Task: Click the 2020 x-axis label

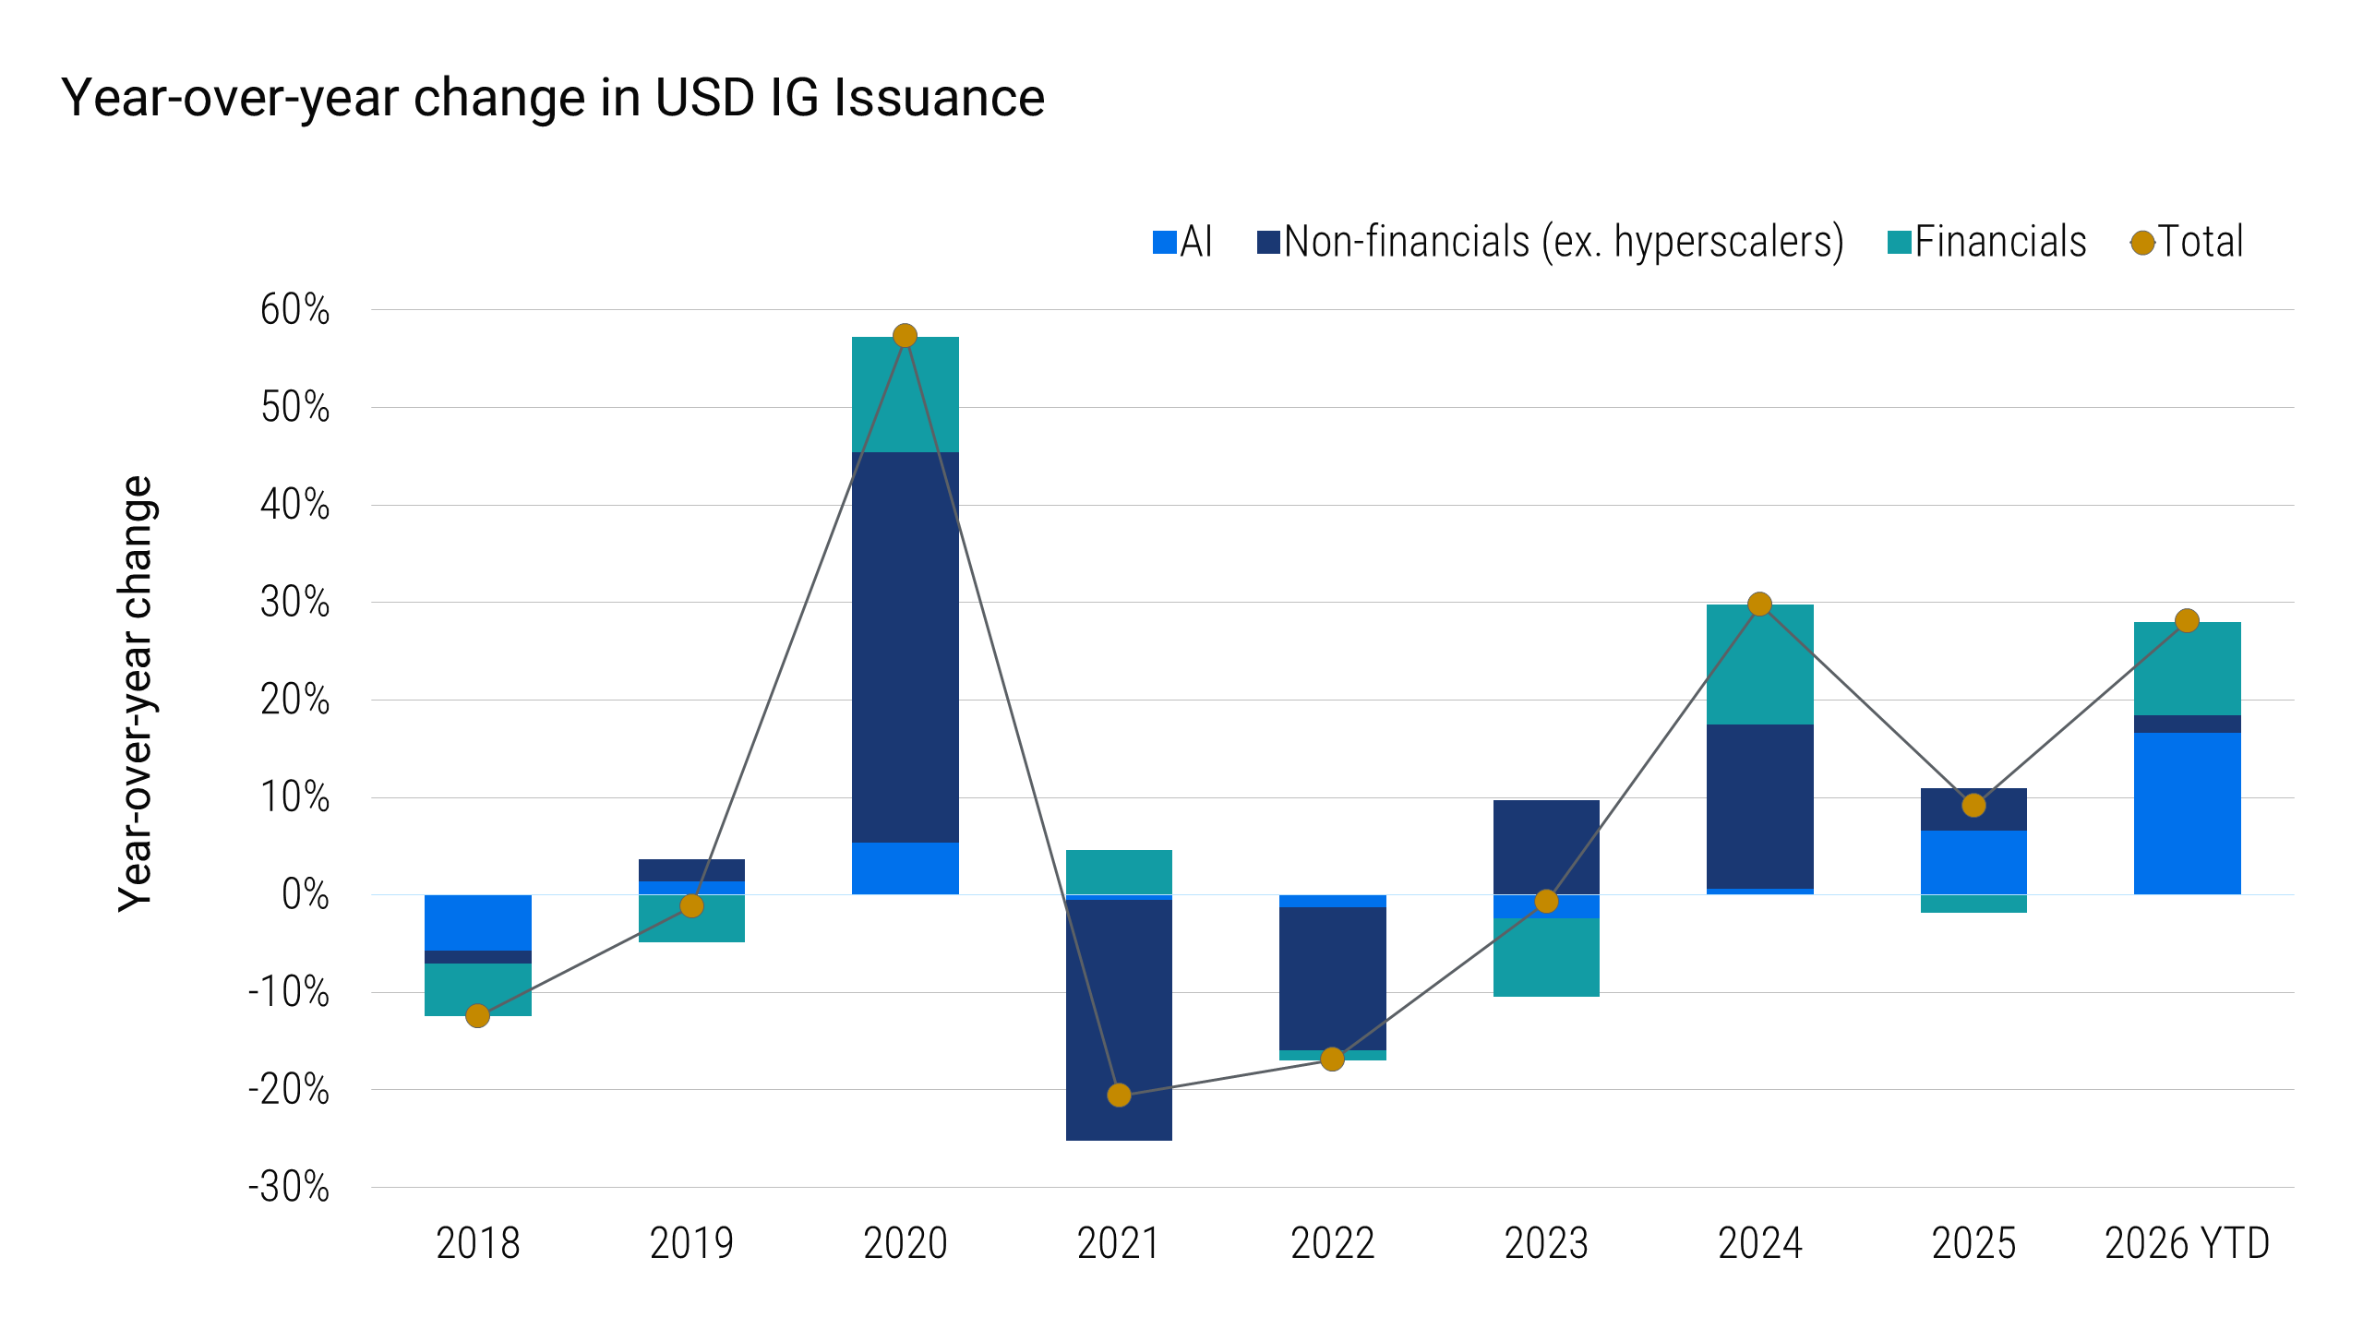Action: tap(906, 1243)
